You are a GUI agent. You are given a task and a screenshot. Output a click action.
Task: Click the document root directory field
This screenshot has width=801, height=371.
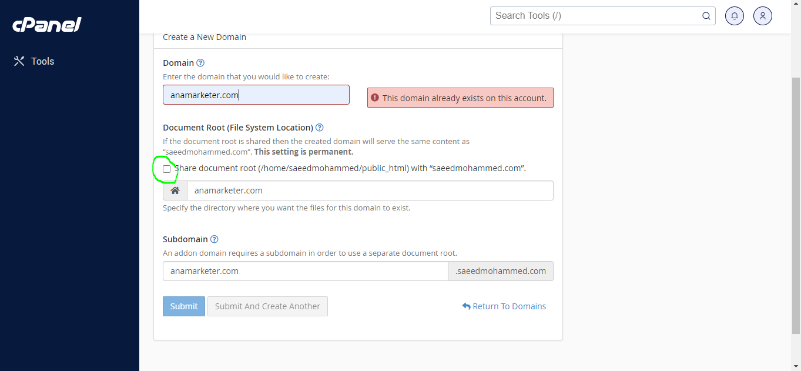370,190
